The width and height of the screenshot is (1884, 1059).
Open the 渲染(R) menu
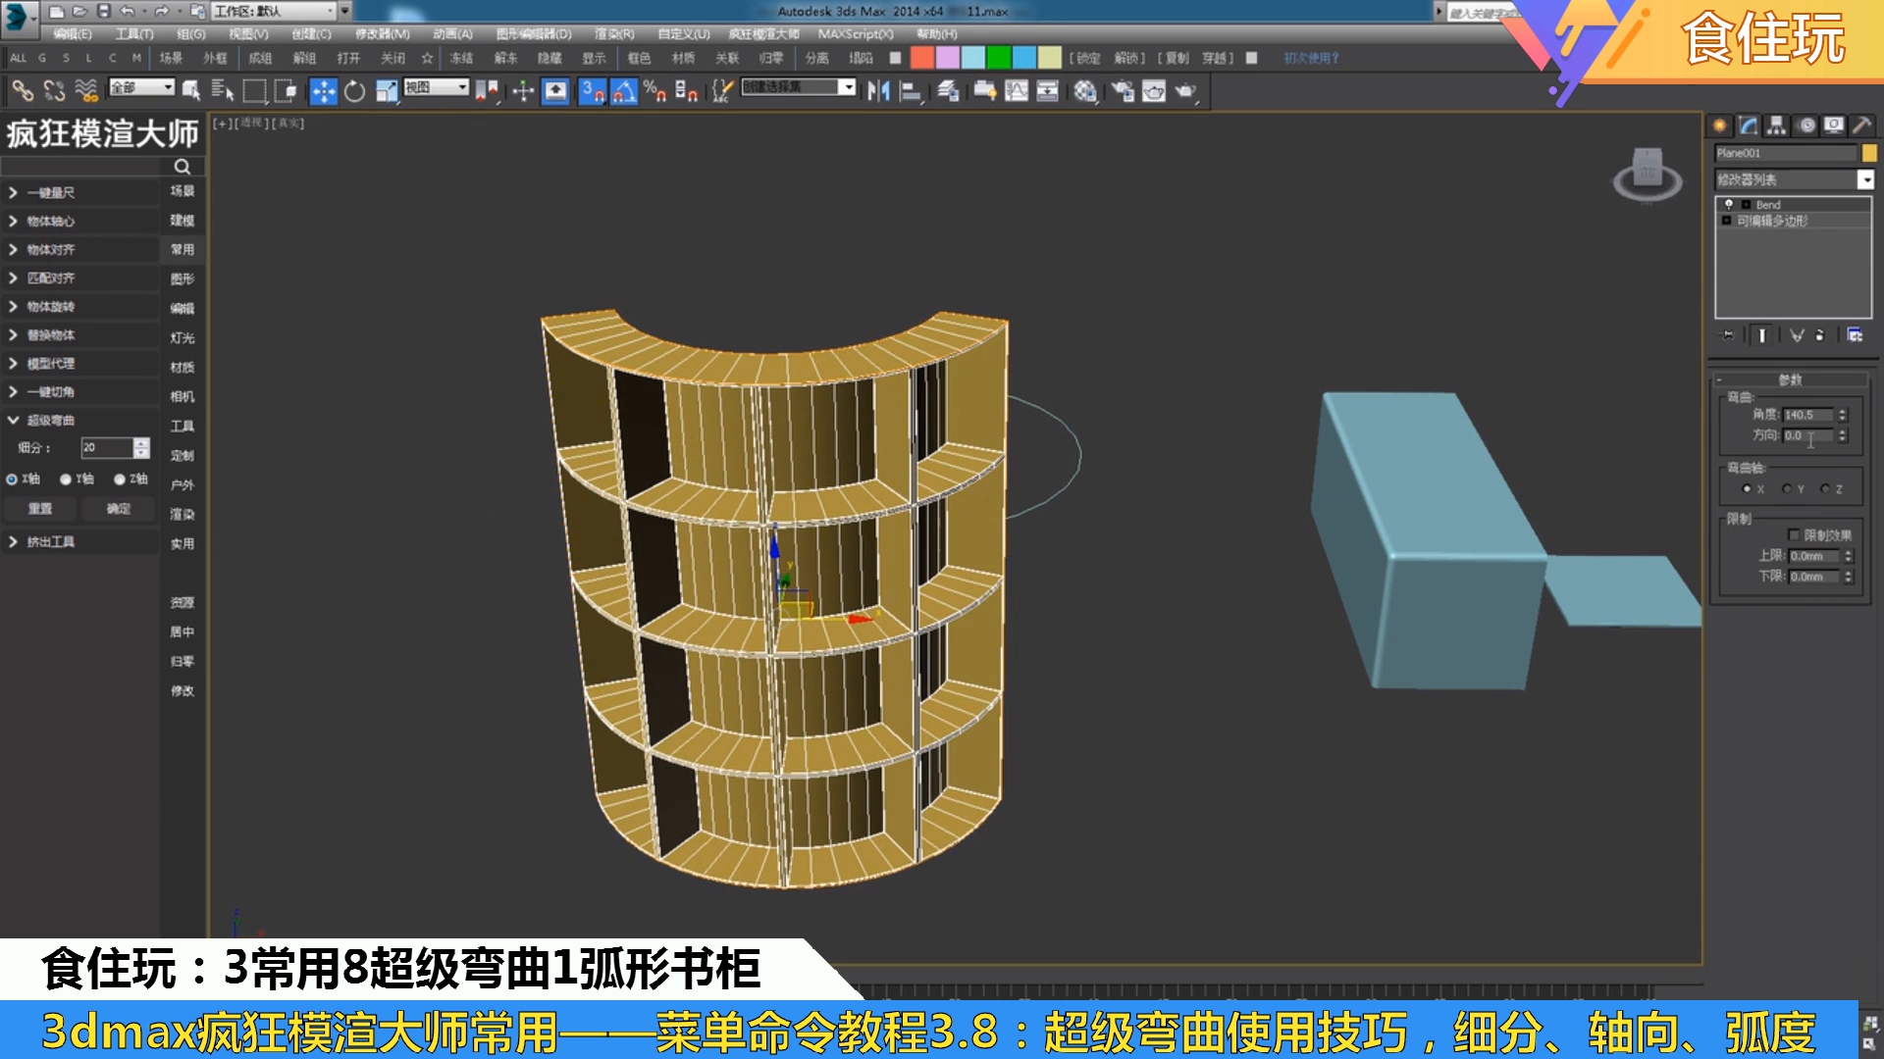point(614,34)
